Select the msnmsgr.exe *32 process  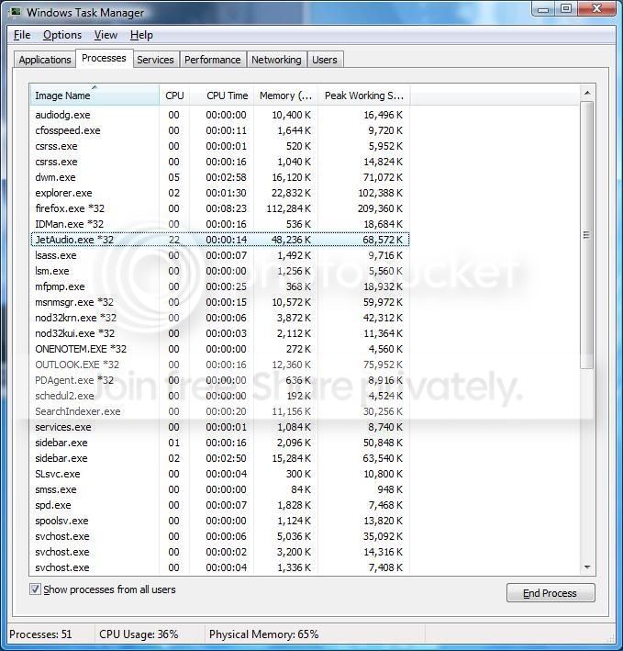(x=220, y=302)
